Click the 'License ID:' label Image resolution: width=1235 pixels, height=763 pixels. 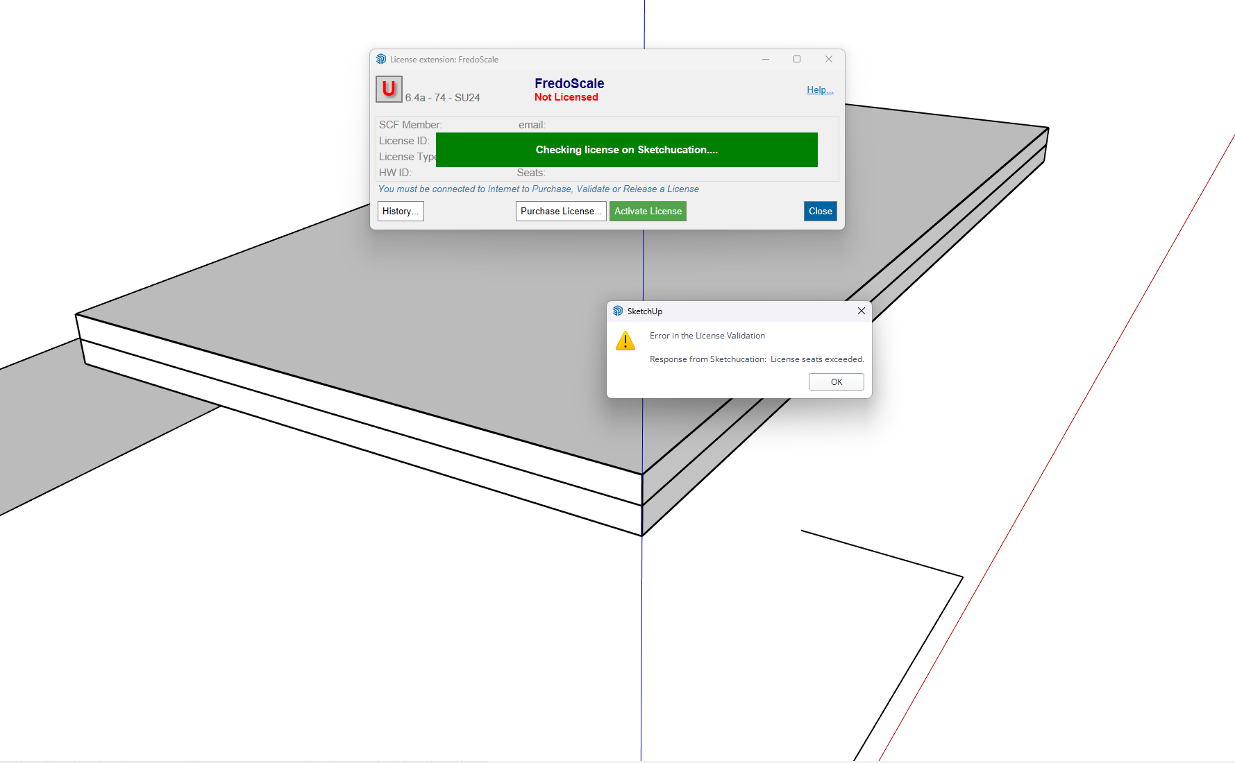(404, 141)
